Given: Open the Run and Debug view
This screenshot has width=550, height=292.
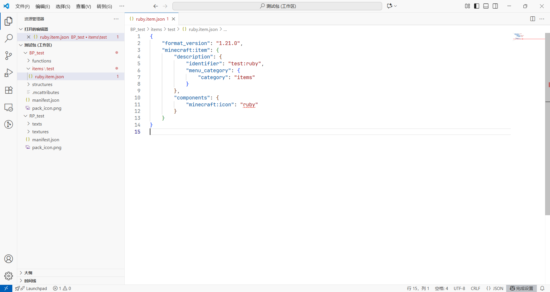Looking at the screenshot, I should coord(9,73).
